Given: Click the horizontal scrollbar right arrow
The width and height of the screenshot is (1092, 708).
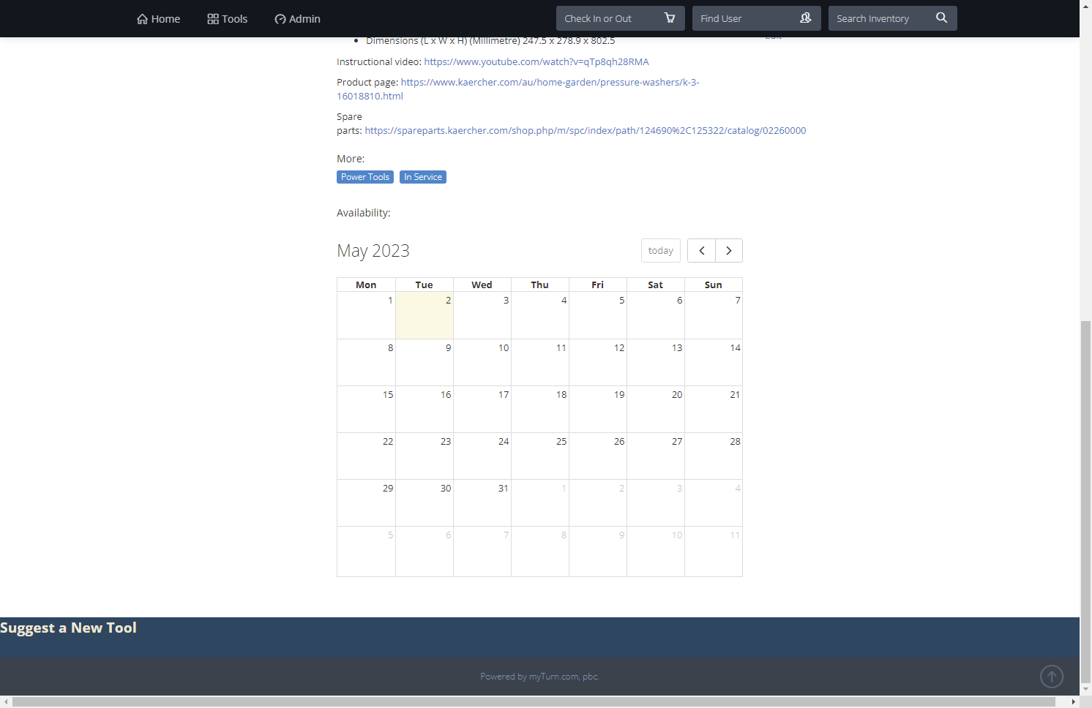Looking at the screenshot, I should 1074,701.
